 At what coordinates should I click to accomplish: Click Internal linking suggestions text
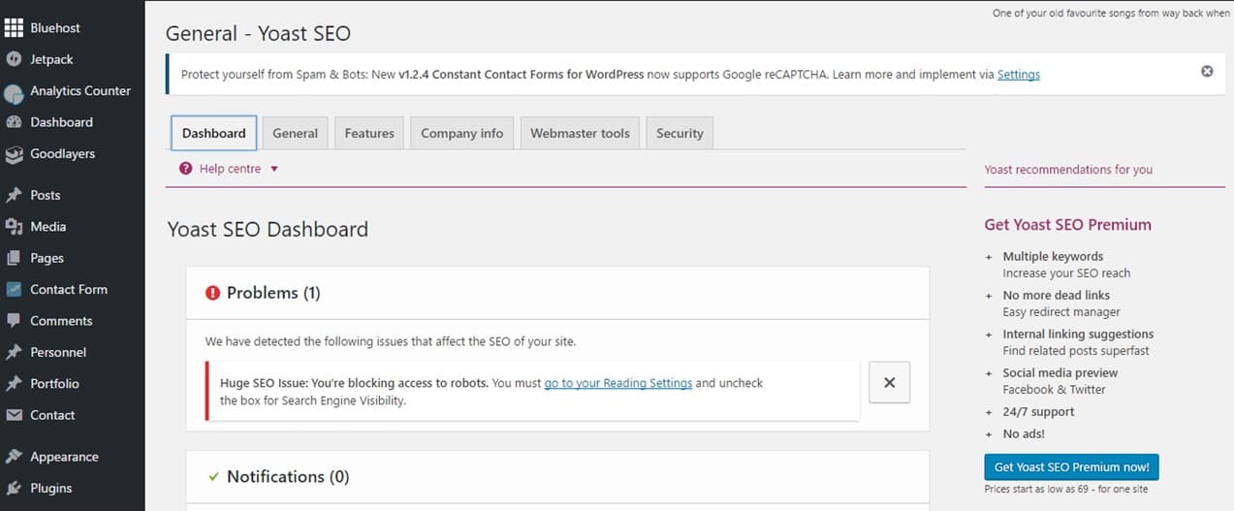(x=1078, y=334)
